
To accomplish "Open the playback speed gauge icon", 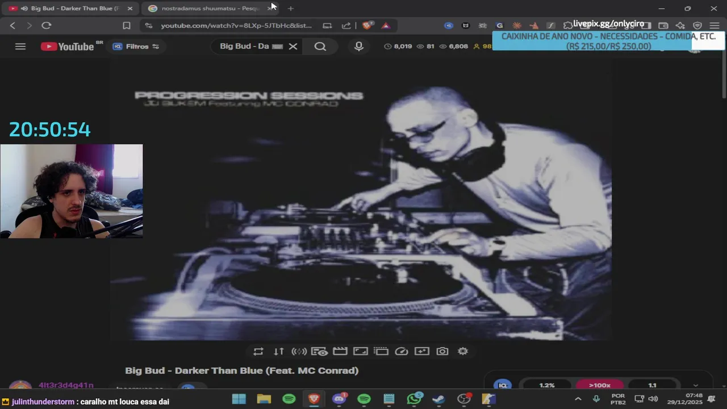I will click(402, 352).
